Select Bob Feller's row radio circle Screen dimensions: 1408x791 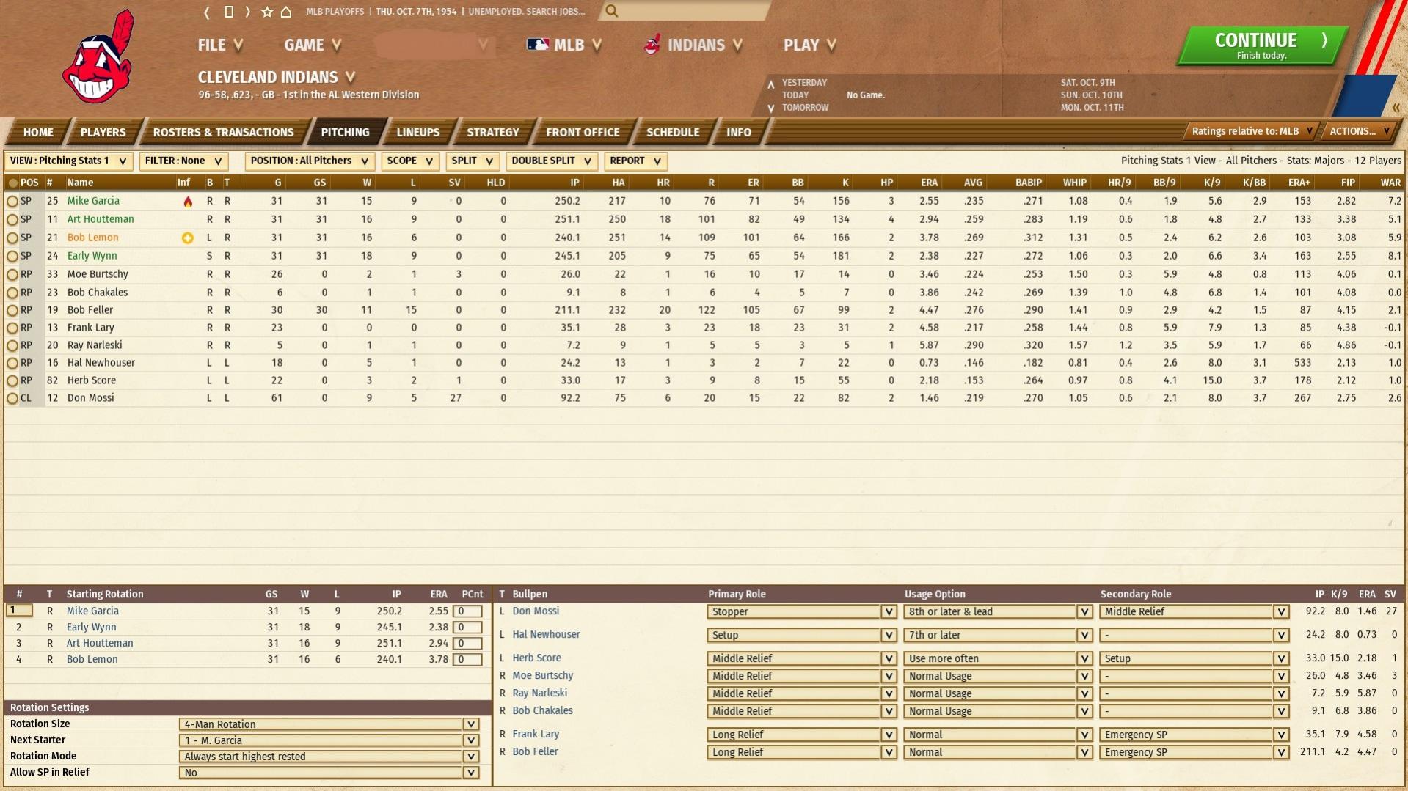pos(12,310)
